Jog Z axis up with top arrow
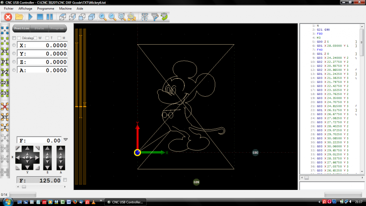Image resolution: width=366 pixels, height=206 pixels. [x=47, y=149]
